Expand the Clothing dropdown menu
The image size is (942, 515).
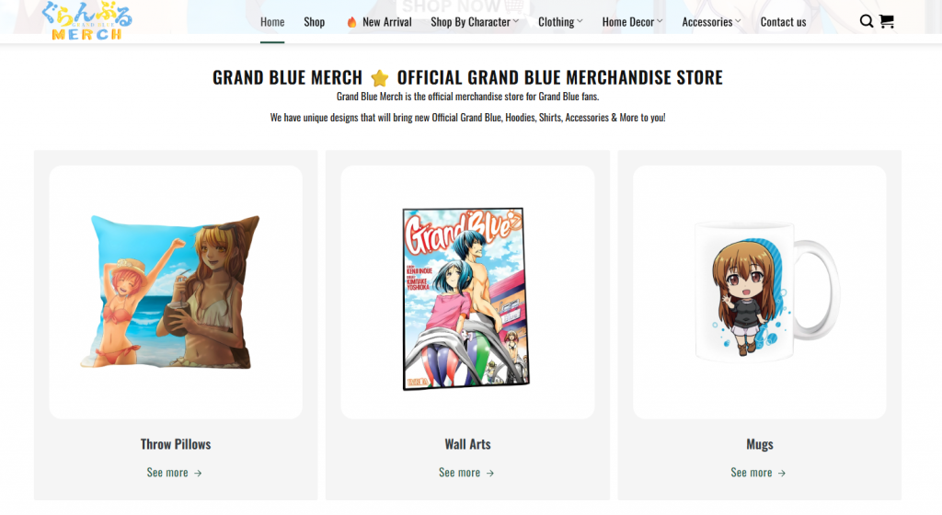point(560,21)
